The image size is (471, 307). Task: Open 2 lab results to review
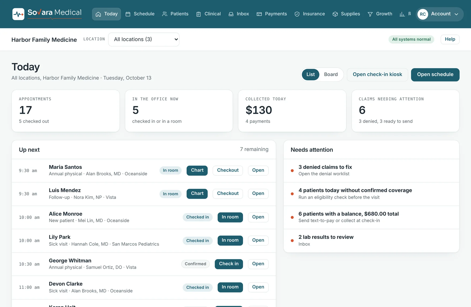(x=371, y=240)
